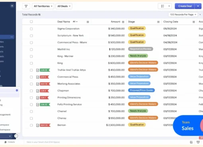Open the Chapman deal link
Image resolution: width=203 pixels, height=147 pixels.
click(63, 91)
